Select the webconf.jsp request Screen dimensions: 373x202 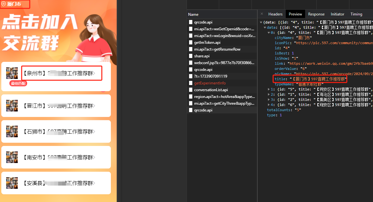point(222,63)
